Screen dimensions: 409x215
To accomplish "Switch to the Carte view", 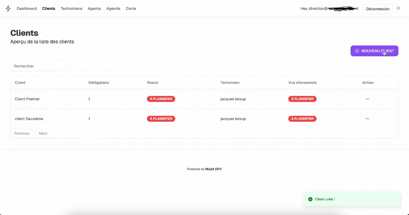I will coord(131,9).
